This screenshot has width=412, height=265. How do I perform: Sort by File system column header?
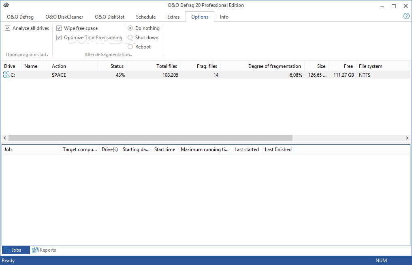[383, 66]
